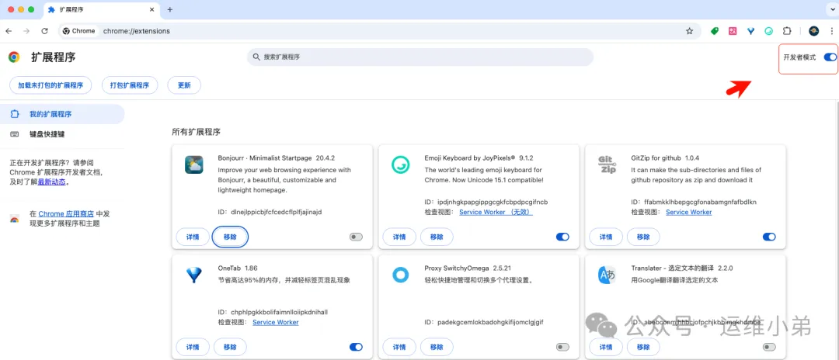Open the 最新动态 link in sidebar

point(52,182)
